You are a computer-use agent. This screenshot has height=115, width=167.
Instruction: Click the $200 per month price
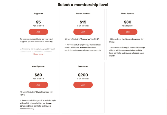83,75
